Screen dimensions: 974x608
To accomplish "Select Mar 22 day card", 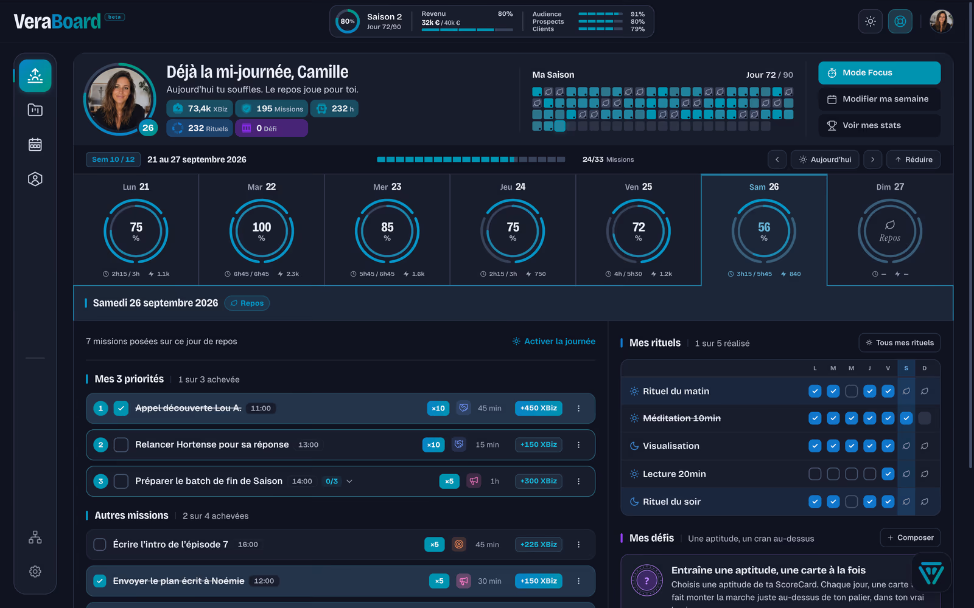I will point(262,230).
